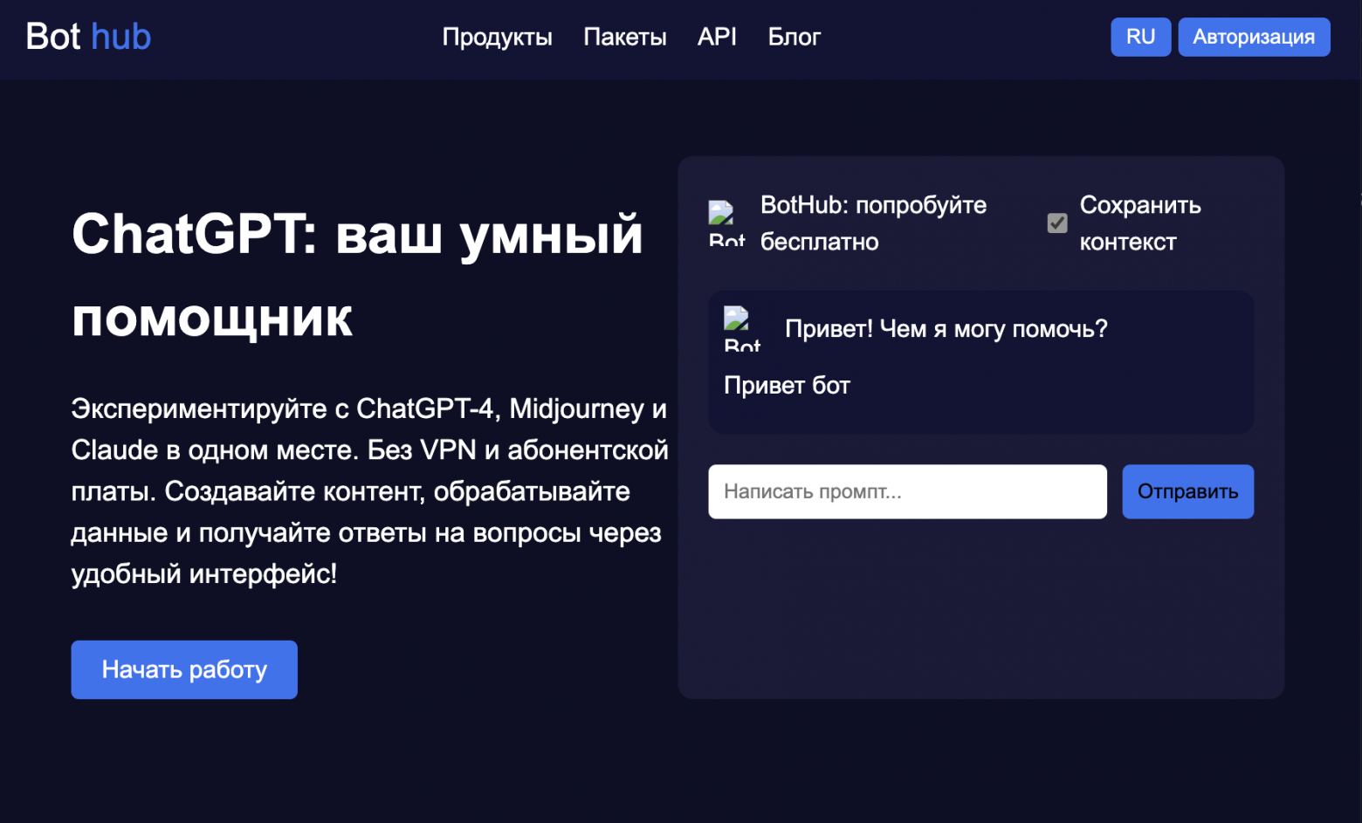Toggle the Сохранить контекст checkbox
The image size is (1362, 823).
(x=1057, y=223)
